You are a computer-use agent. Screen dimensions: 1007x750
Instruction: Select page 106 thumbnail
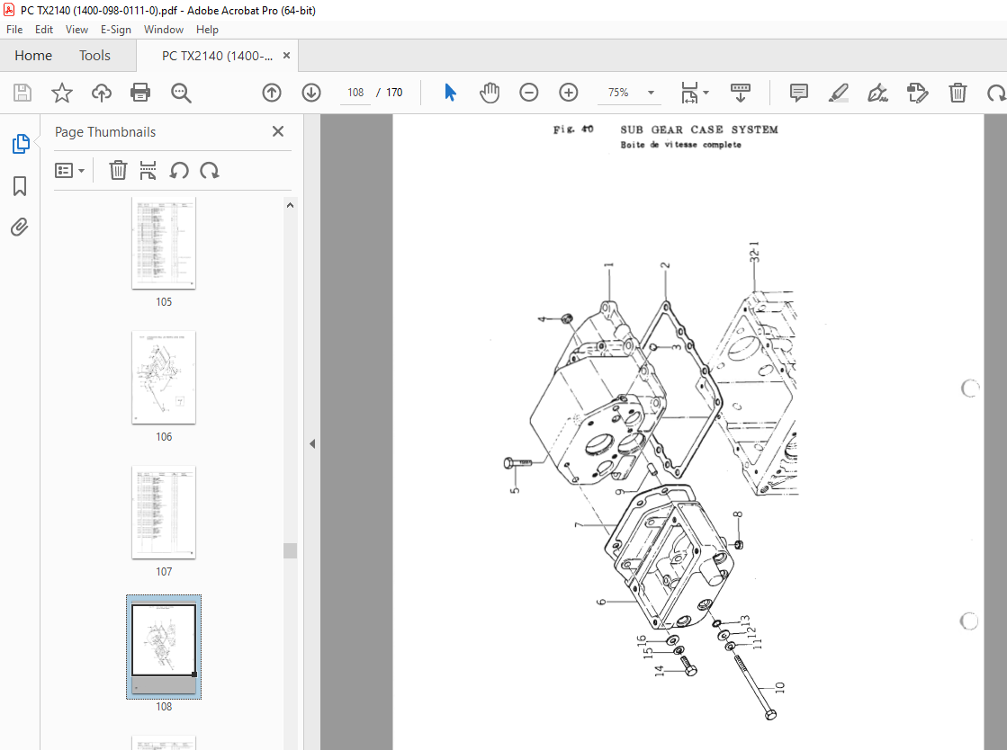(164, 377)
